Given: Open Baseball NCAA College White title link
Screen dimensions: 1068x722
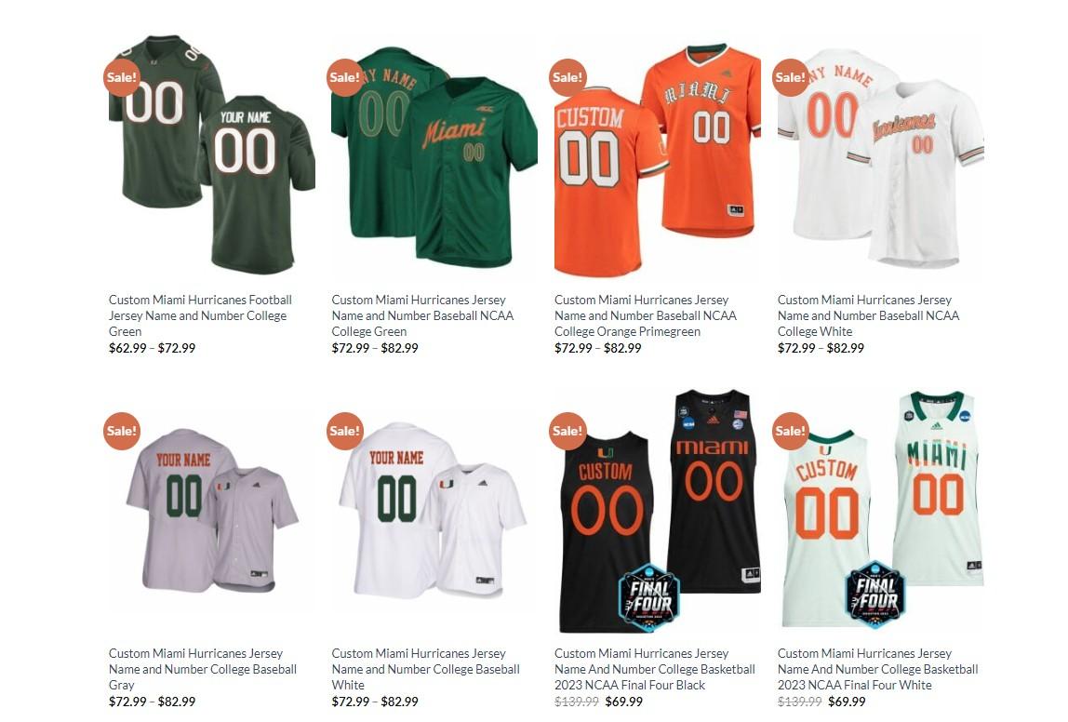Looking at the screenshot, I should point(868,315).
